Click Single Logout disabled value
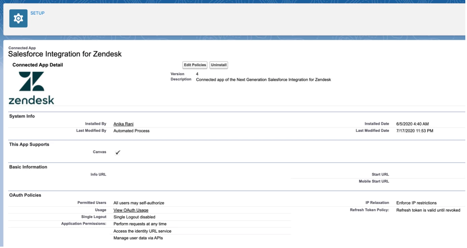The image size is (467, 248). [134, 217]
